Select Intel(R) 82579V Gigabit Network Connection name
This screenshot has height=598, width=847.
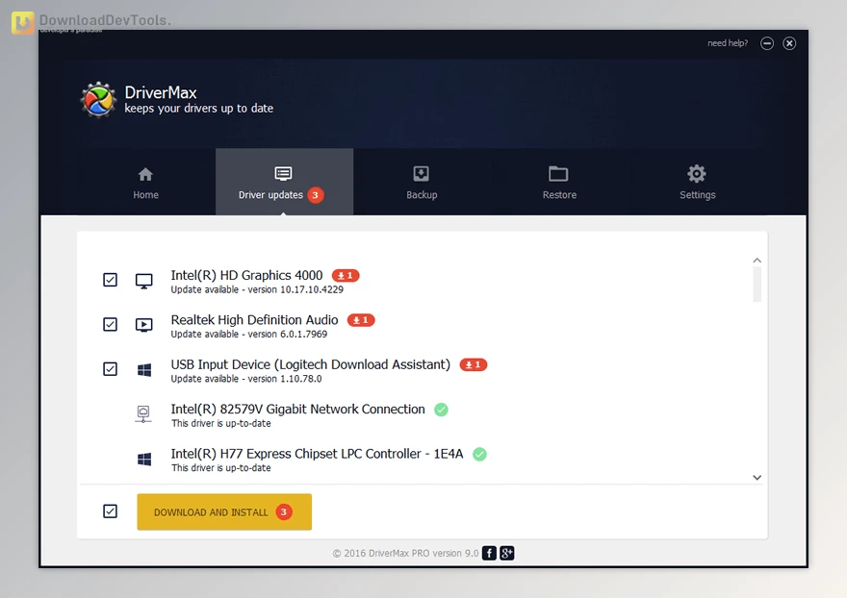[x=298, y=410]
